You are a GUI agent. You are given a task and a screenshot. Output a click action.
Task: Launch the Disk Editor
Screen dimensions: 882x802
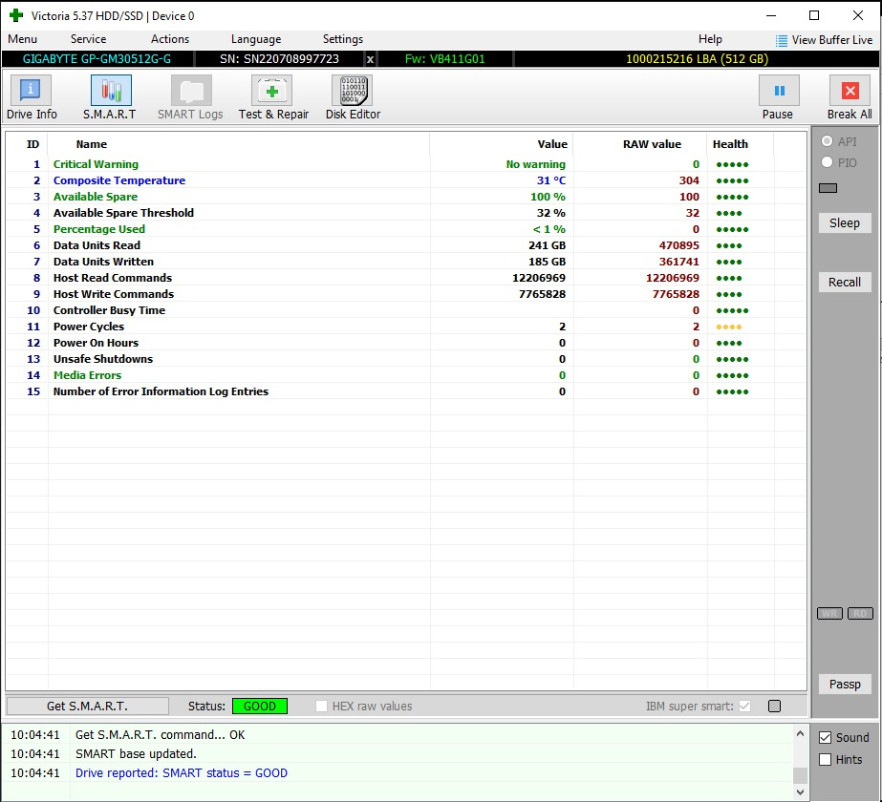pos(353,98)
